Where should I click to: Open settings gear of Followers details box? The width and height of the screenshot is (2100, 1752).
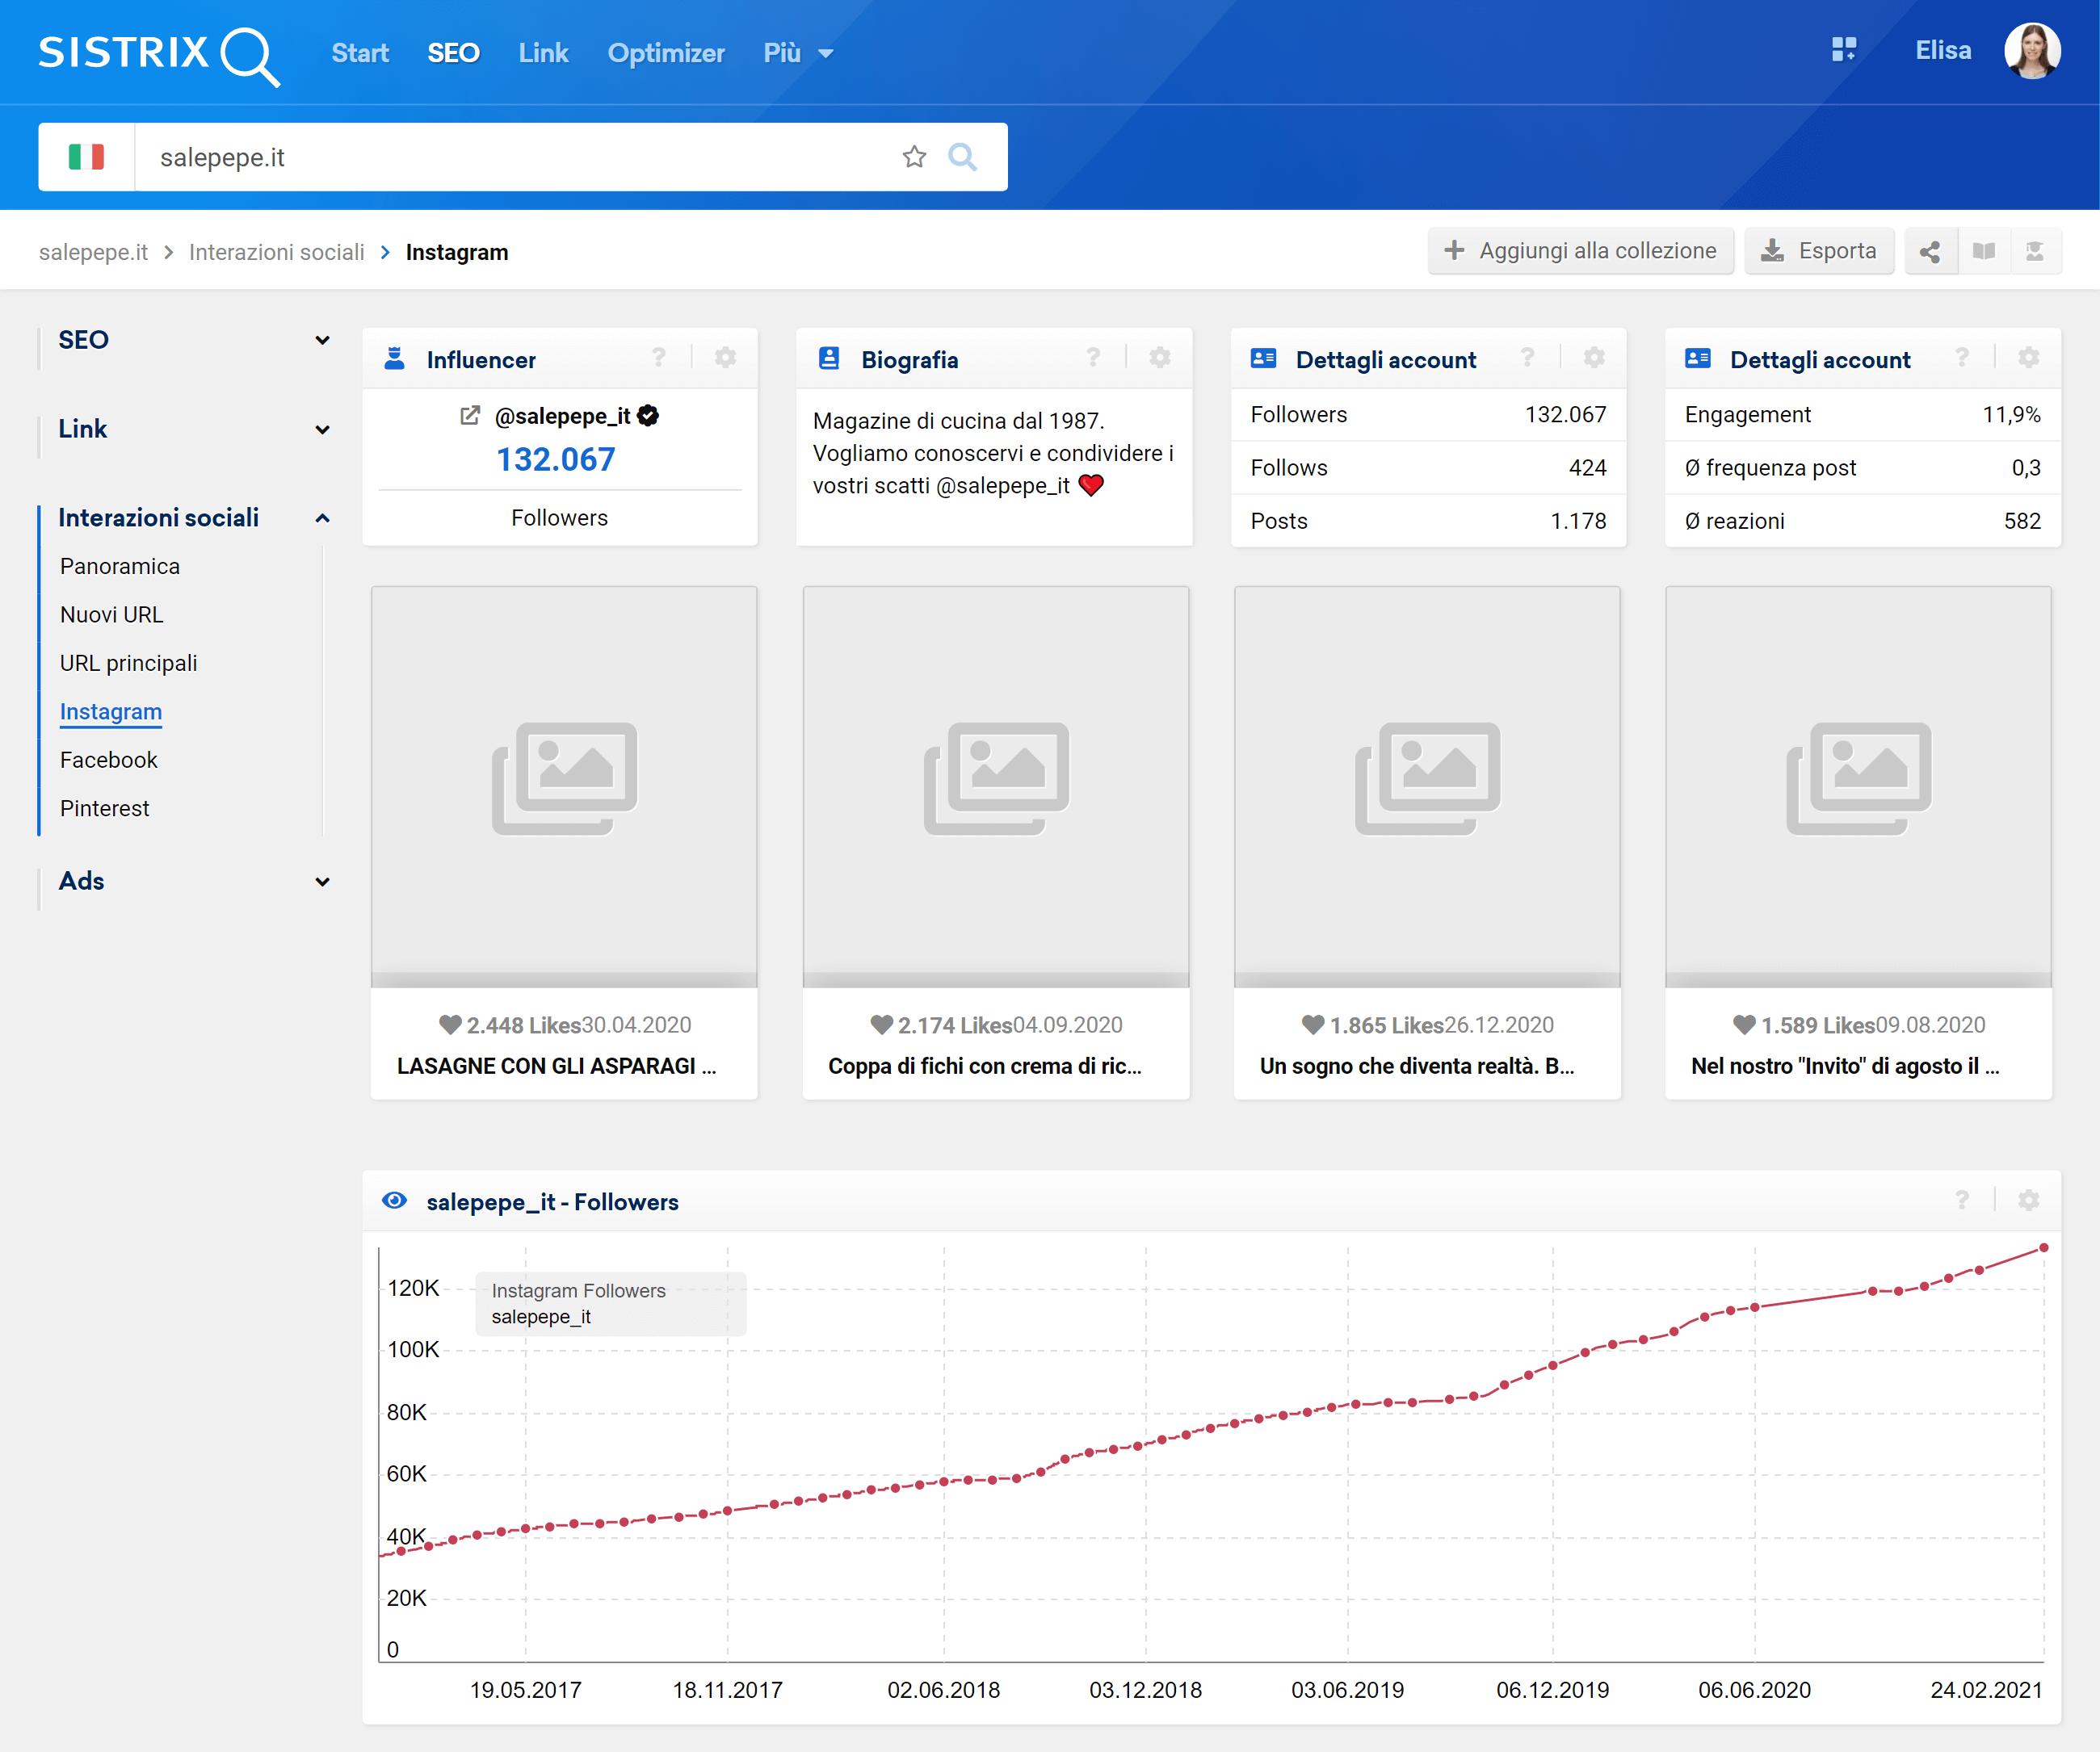(x=1594, y=358)
